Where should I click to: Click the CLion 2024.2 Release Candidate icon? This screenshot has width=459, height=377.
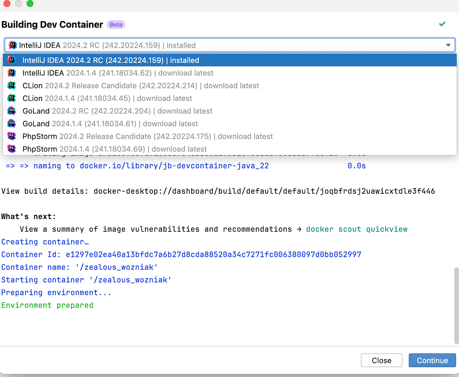[x=11, y=86]
